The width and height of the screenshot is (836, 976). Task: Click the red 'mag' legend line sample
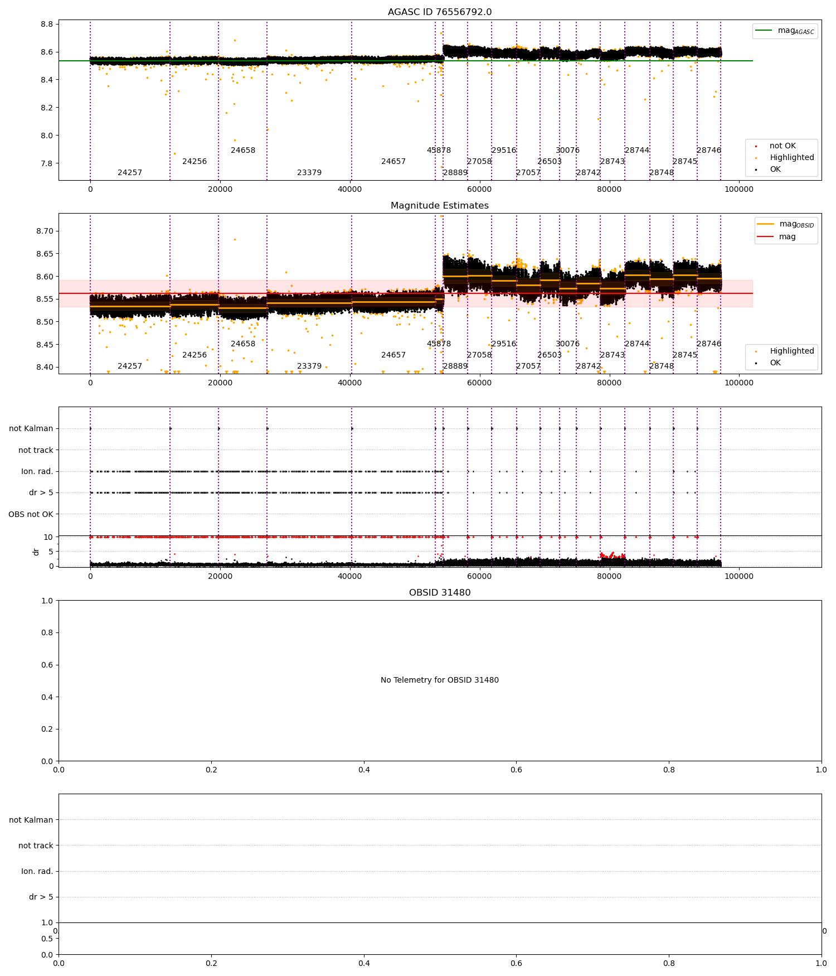pyautogui.click(x=766, y=237)
